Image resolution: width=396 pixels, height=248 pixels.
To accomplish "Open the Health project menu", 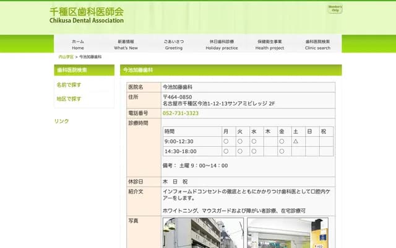I will (270, 45).
